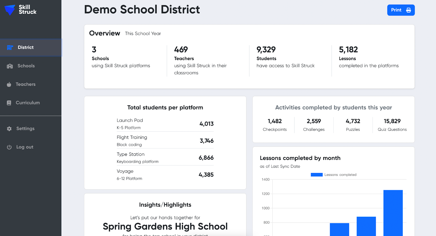Click the Teachers apple icon
The image size is (436, 236).
tap(9, 85)
